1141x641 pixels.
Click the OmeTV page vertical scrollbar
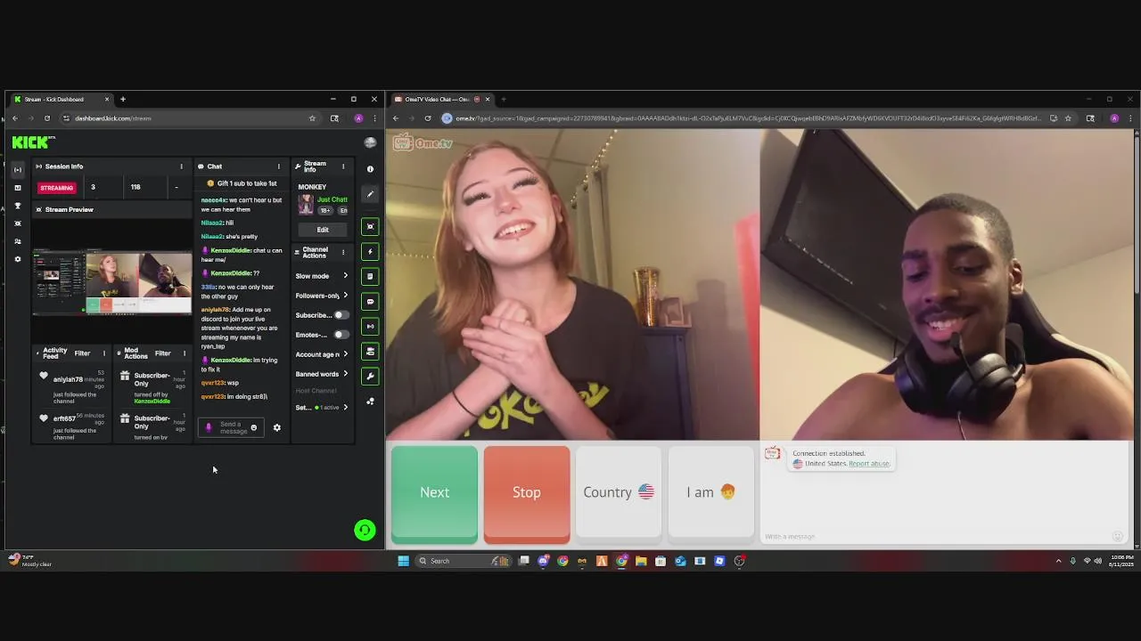[x=1137, y=214]
